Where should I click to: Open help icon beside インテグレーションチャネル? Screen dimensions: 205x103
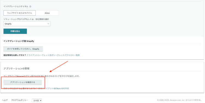click(30, 6)
